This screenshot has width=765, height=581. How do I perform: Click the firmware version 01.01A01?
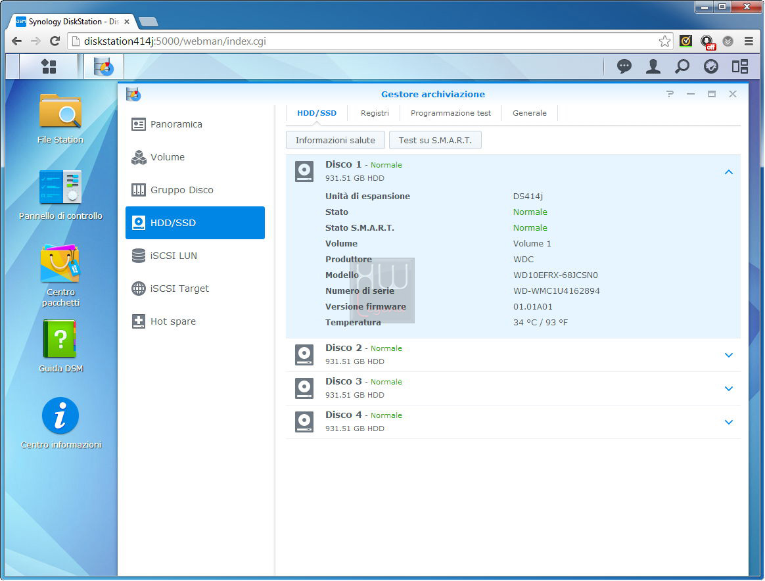click(533, 307)
